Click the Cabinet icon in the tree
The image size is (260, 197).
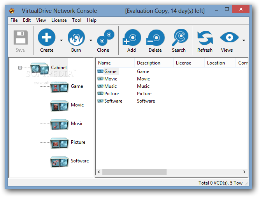40,68
